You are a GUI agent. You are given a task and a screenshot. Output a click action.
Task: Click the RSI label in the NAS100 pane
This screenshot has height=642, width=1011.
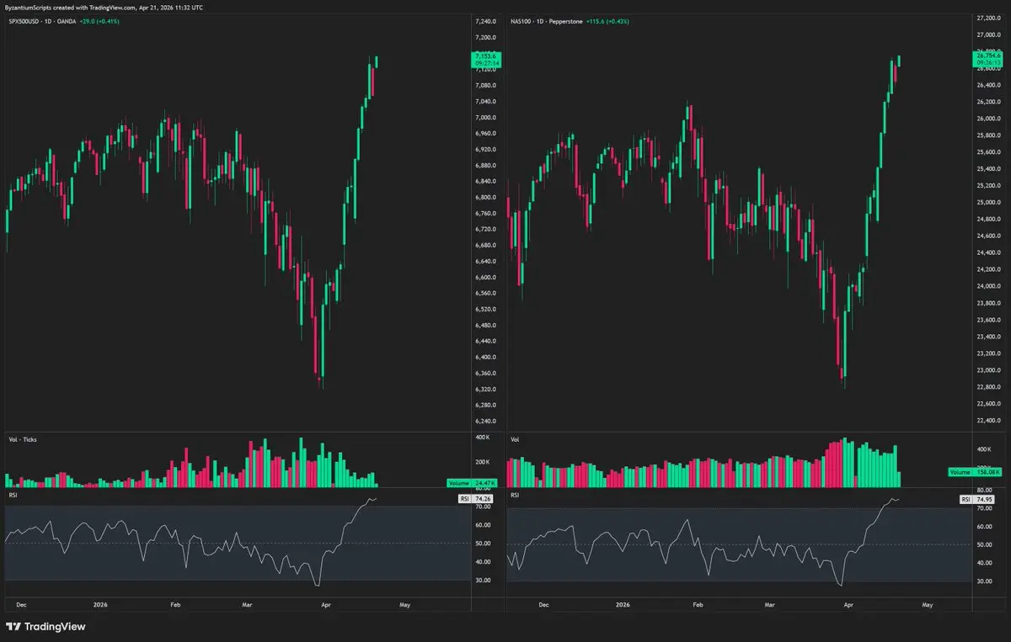click(515, 495)
